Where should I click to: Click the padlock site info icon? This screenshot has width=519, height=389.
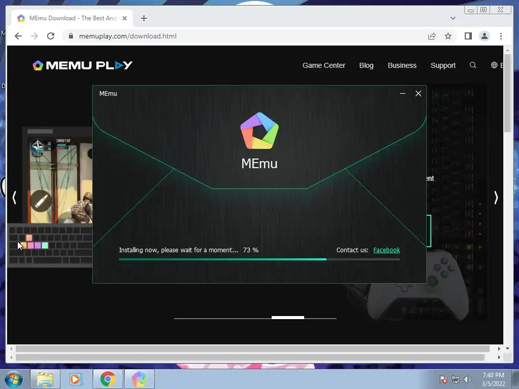(70, 36)
